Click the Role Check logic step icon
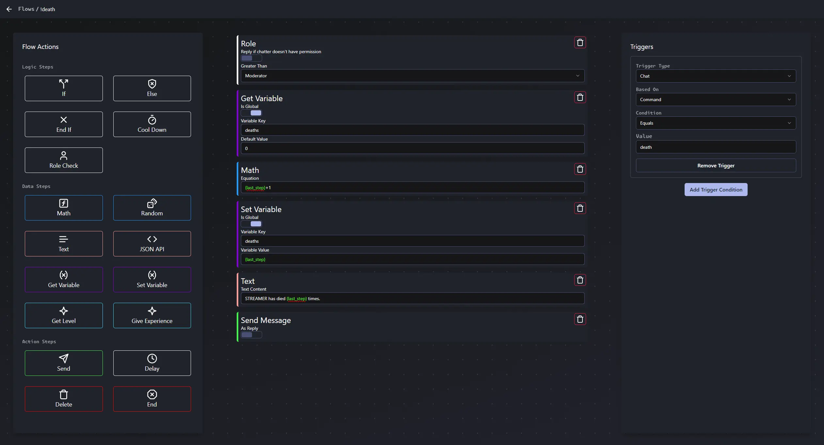 64,156
